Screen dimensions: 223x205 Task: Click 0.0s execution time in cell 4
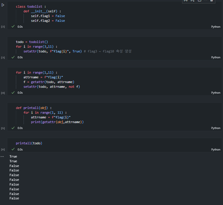coord(20,93)
